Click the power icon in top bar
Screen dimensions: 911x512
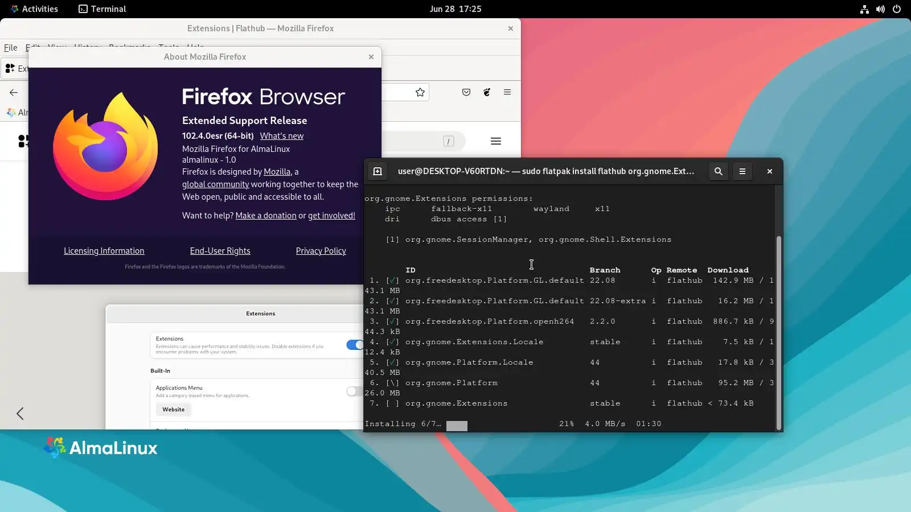897,9
